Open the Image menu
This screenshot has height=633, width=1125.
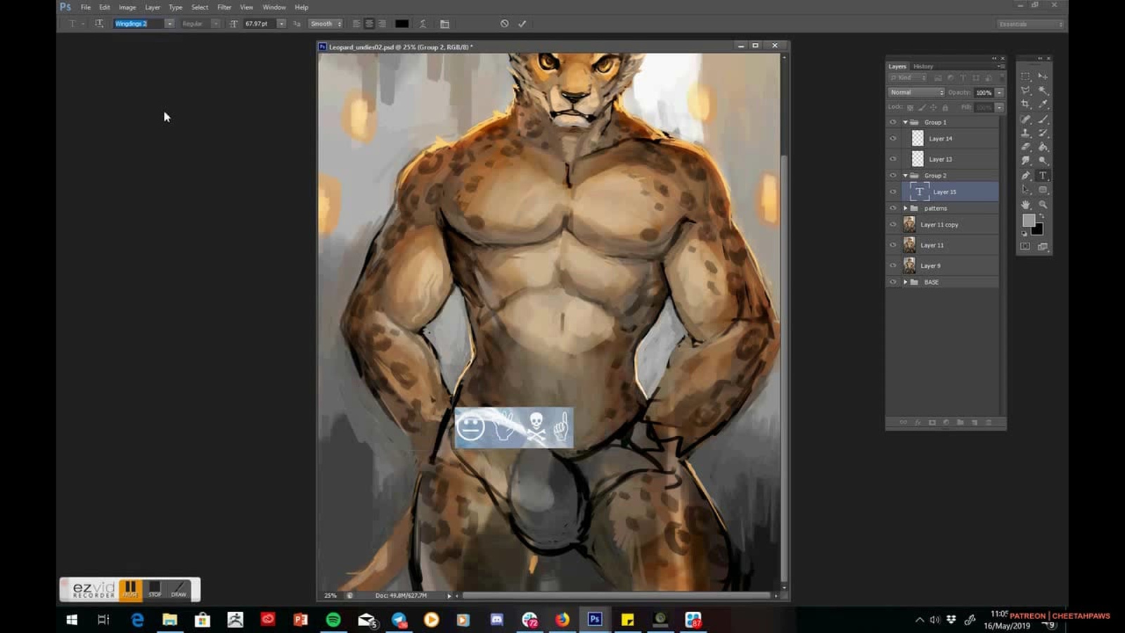pyautogui.click(x=127, y=7)
